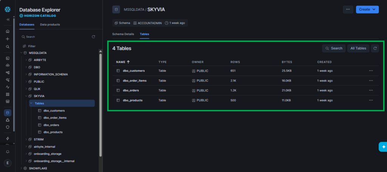Click the plus Create icon in sidebar
387x172 pixels.
(8, 39)
